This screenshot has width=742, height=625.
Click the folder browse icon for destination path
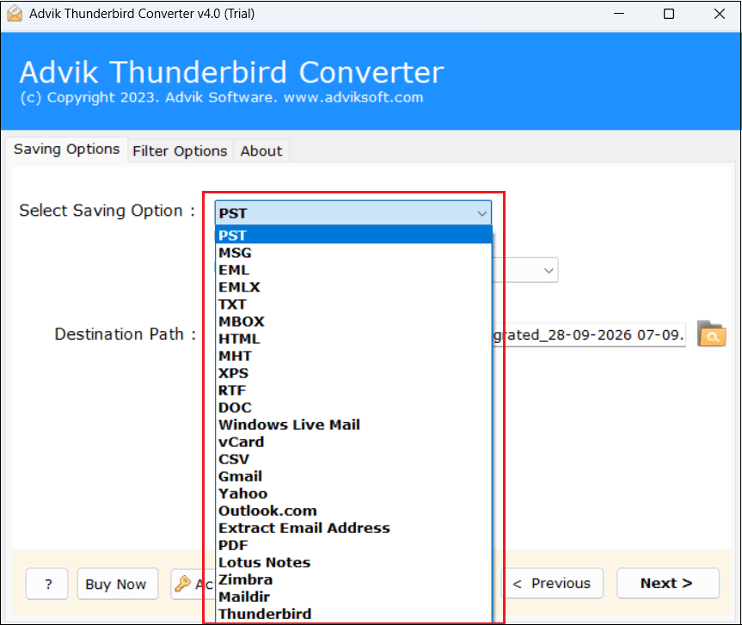pyautogui.click(x=711, y=334)
